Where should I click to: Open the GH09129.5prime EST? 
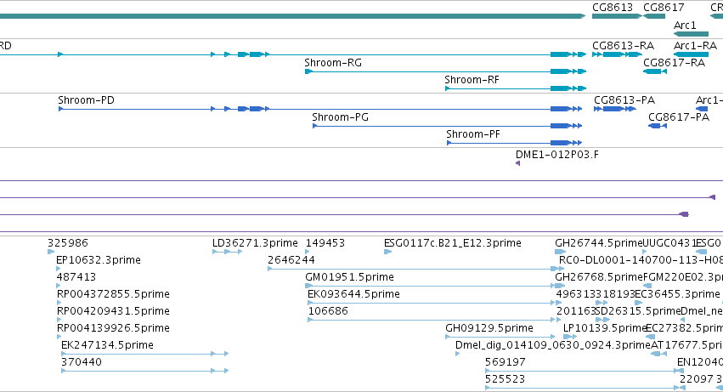(x=489, y=328)
